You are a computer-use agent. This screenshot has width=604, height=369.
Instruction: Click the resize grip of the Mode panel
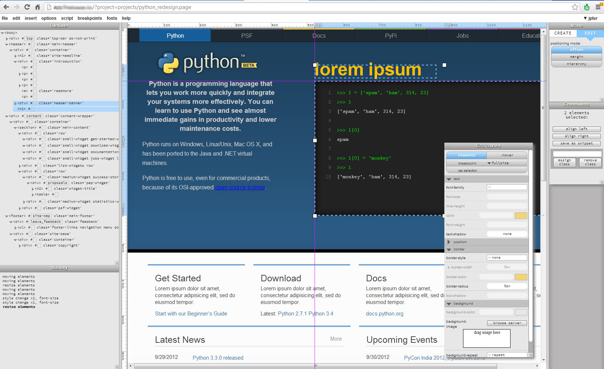pyautogui.click(x=601, y=100)
